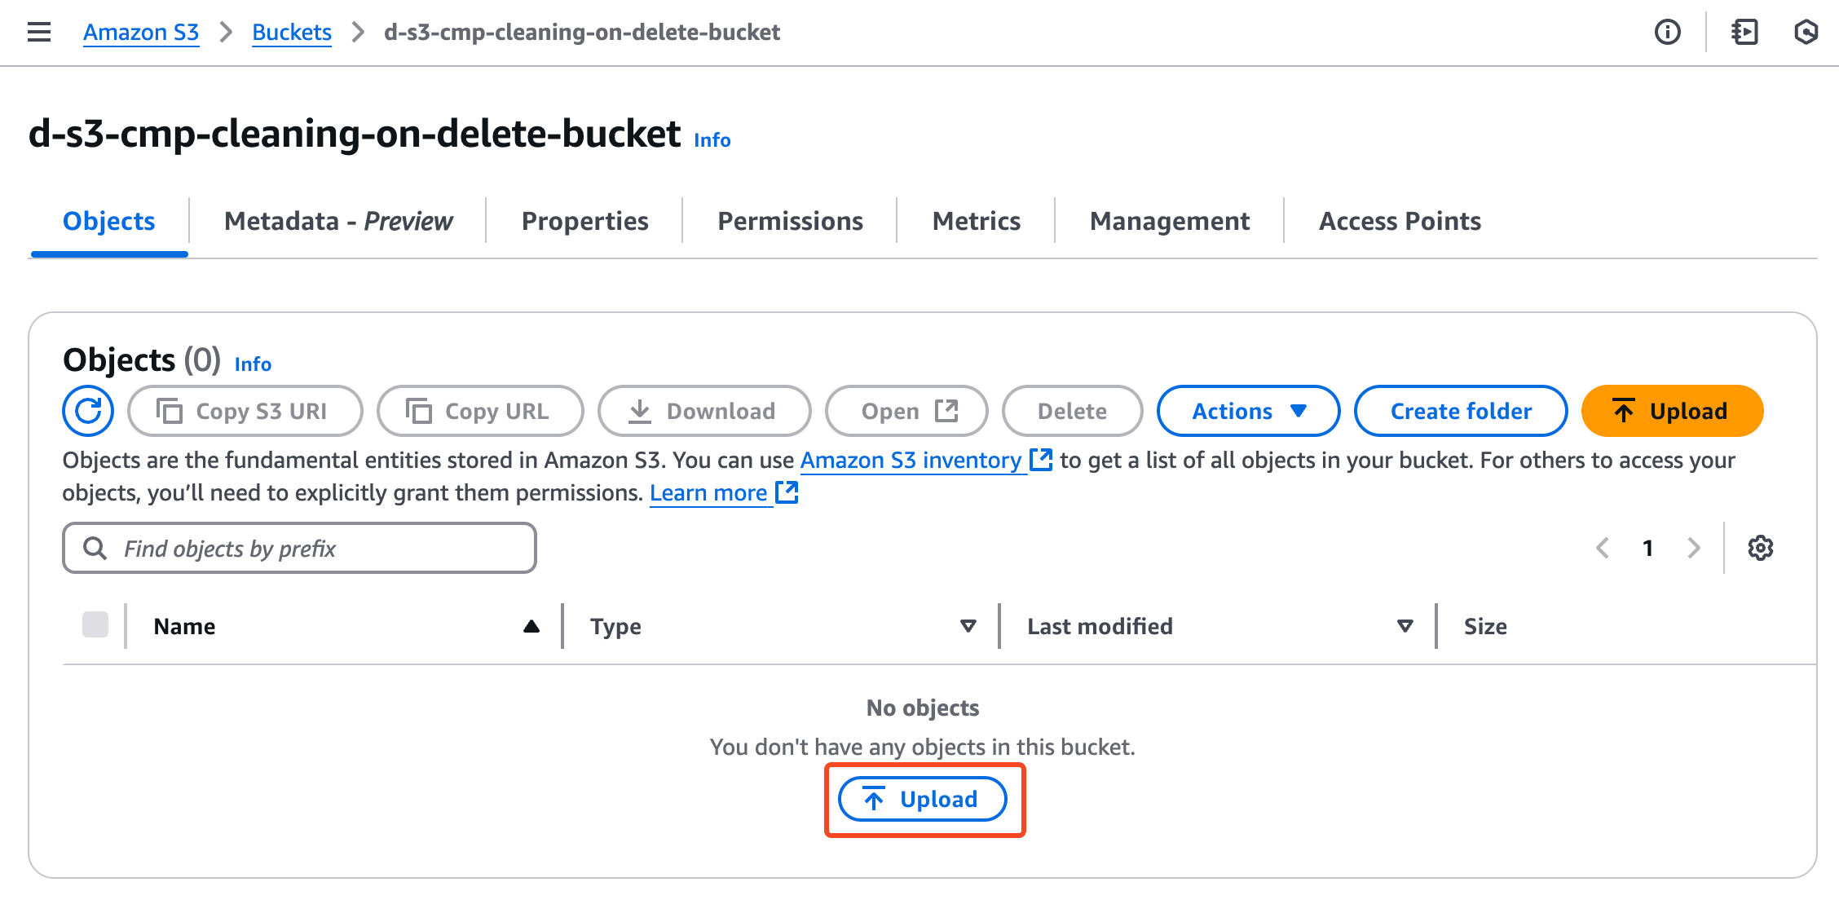
Task: Sort ascending by Name column arrow
Action: (531, 626)
